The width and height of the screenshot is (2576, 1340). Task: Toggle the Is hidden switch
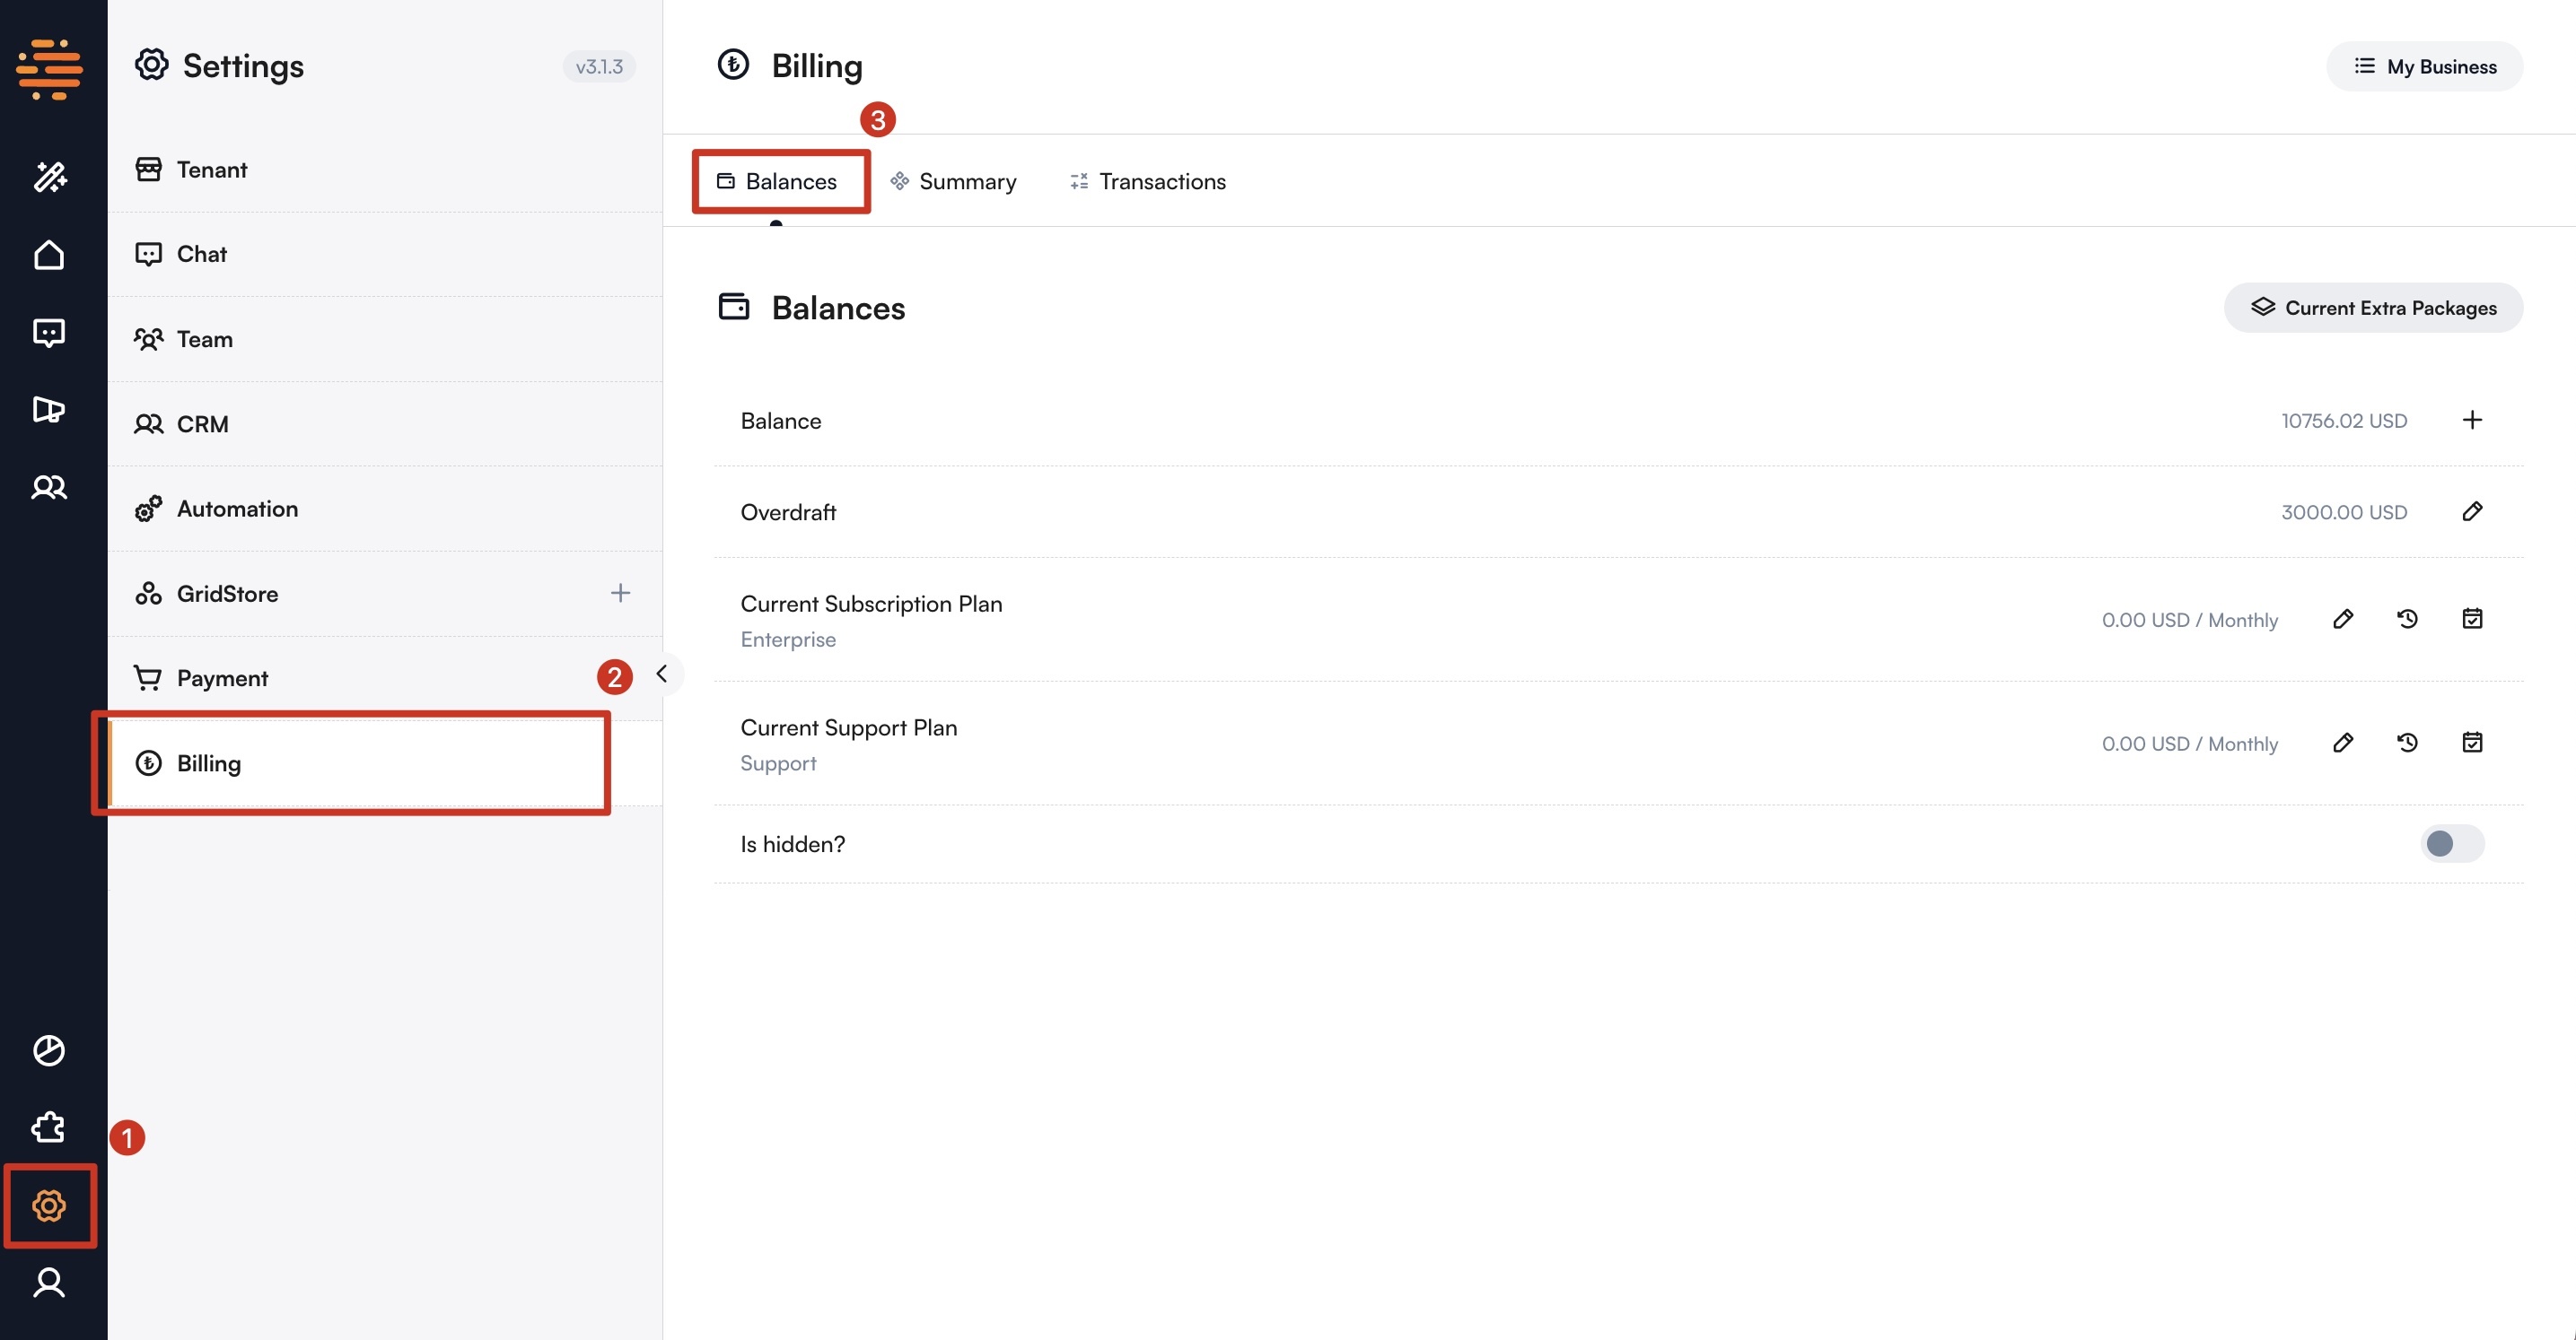point(2451,843)
